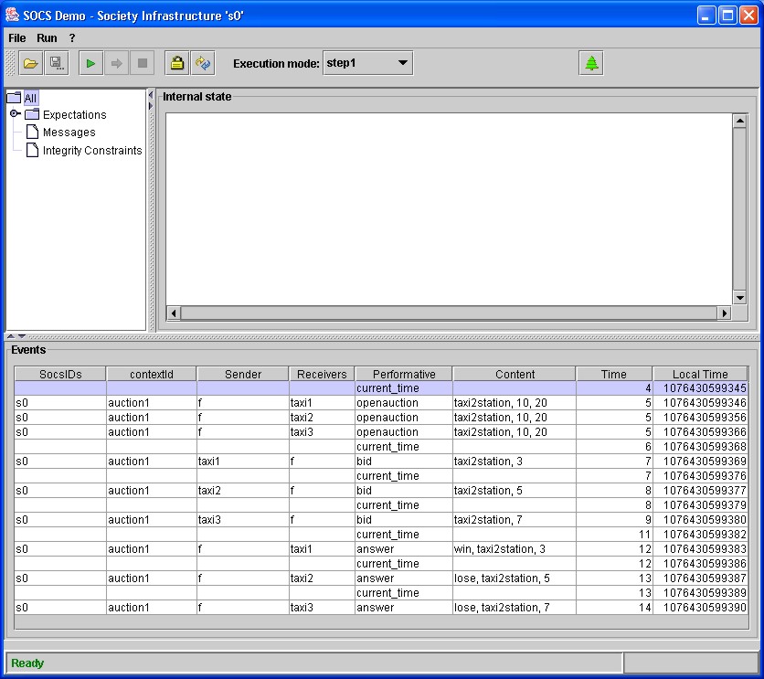The height and width of the screenshot is (679, 764).
Task: Click the Performative column header
Action: click(403, 374)
